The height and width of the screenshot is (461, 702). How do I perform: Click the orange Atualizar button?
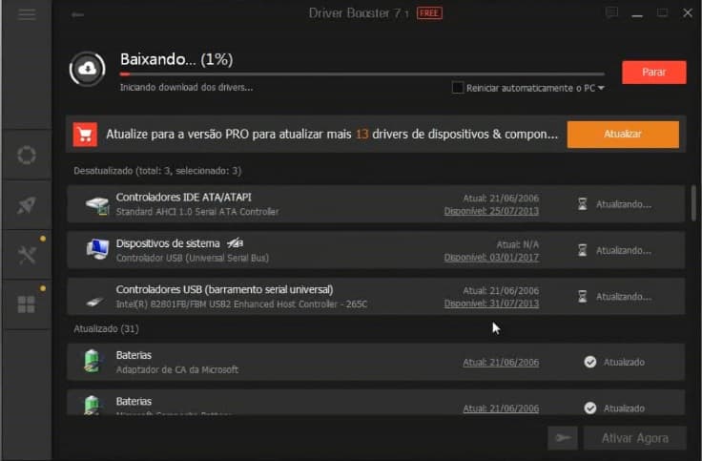coord(623,134)
